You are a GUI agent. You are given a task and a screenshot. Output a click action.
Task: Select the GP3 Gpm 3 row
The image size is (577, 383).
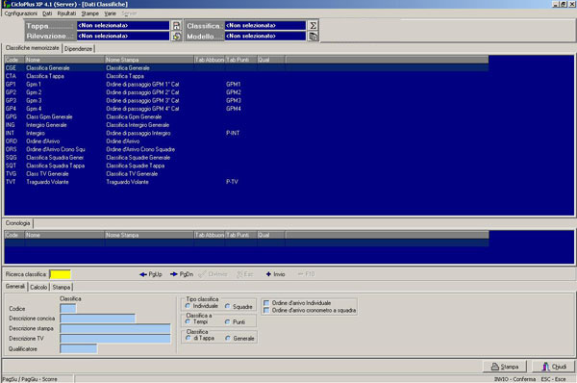[x=246, y=100]
